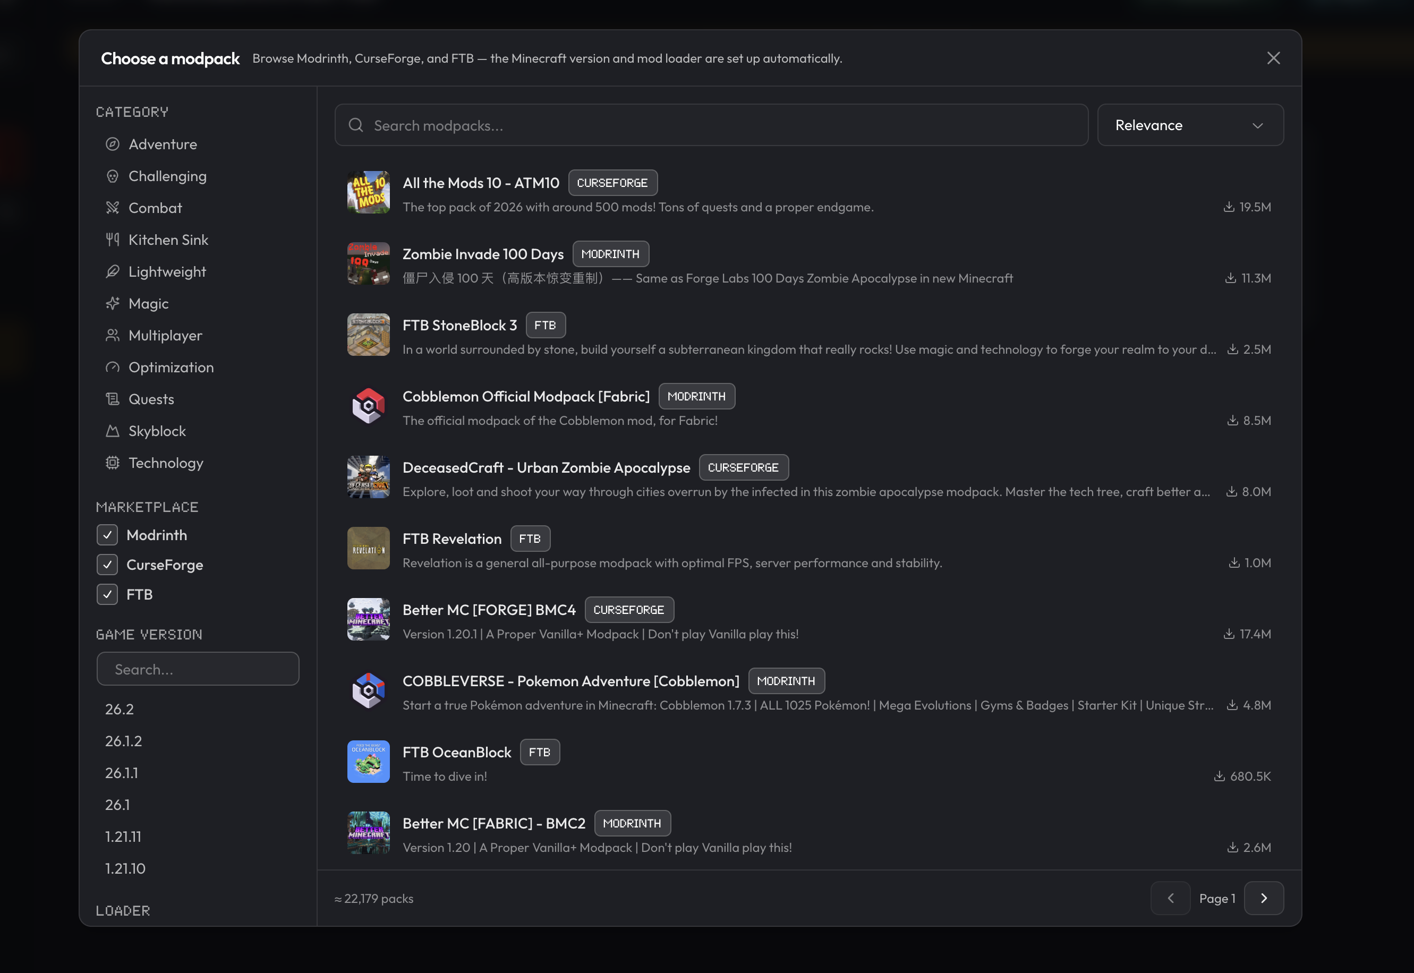This screenshot has height=973, width=1414.
Task: Click MODRINTH badge on COBBLEVERSE pack
Action: [x=786, y=681]
